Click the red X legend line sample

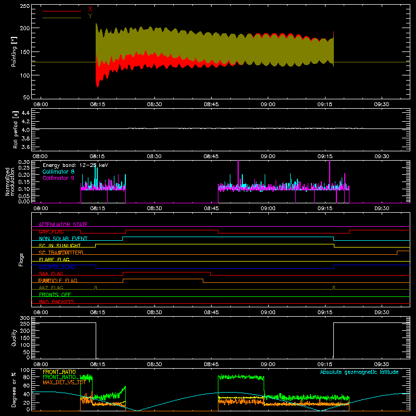[x=62, y=11]
